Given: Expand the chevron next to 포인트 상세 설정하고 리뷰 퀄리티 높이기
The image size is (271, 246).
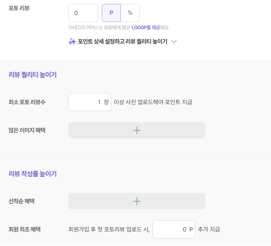Looking at the screenshot, I should [x=174, y=42].
